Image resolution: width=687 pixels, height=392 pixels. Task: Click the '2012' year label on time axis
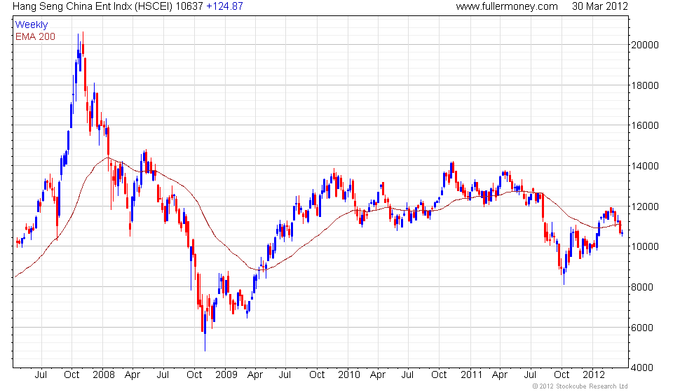594,375
